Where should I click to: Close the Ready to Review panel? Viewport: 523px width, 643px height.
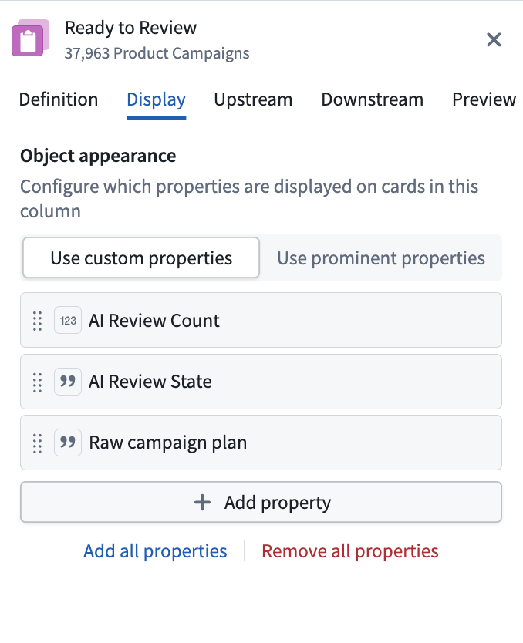(494, 40)
